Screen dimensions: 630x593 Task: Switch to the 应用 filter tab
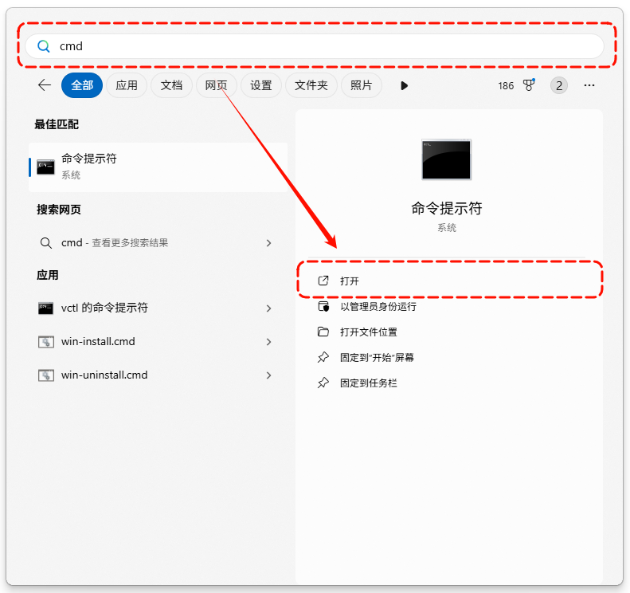tap(127, 85)
